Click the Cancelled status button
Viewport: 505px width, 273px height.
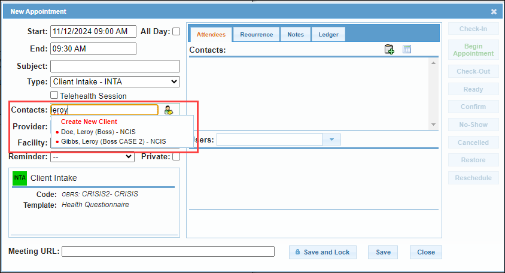(473, 142)
